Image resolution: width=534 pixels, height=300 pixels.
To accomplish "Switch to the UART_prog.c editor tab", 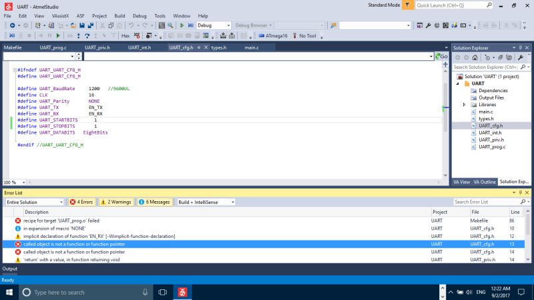I will pos(53,47).
